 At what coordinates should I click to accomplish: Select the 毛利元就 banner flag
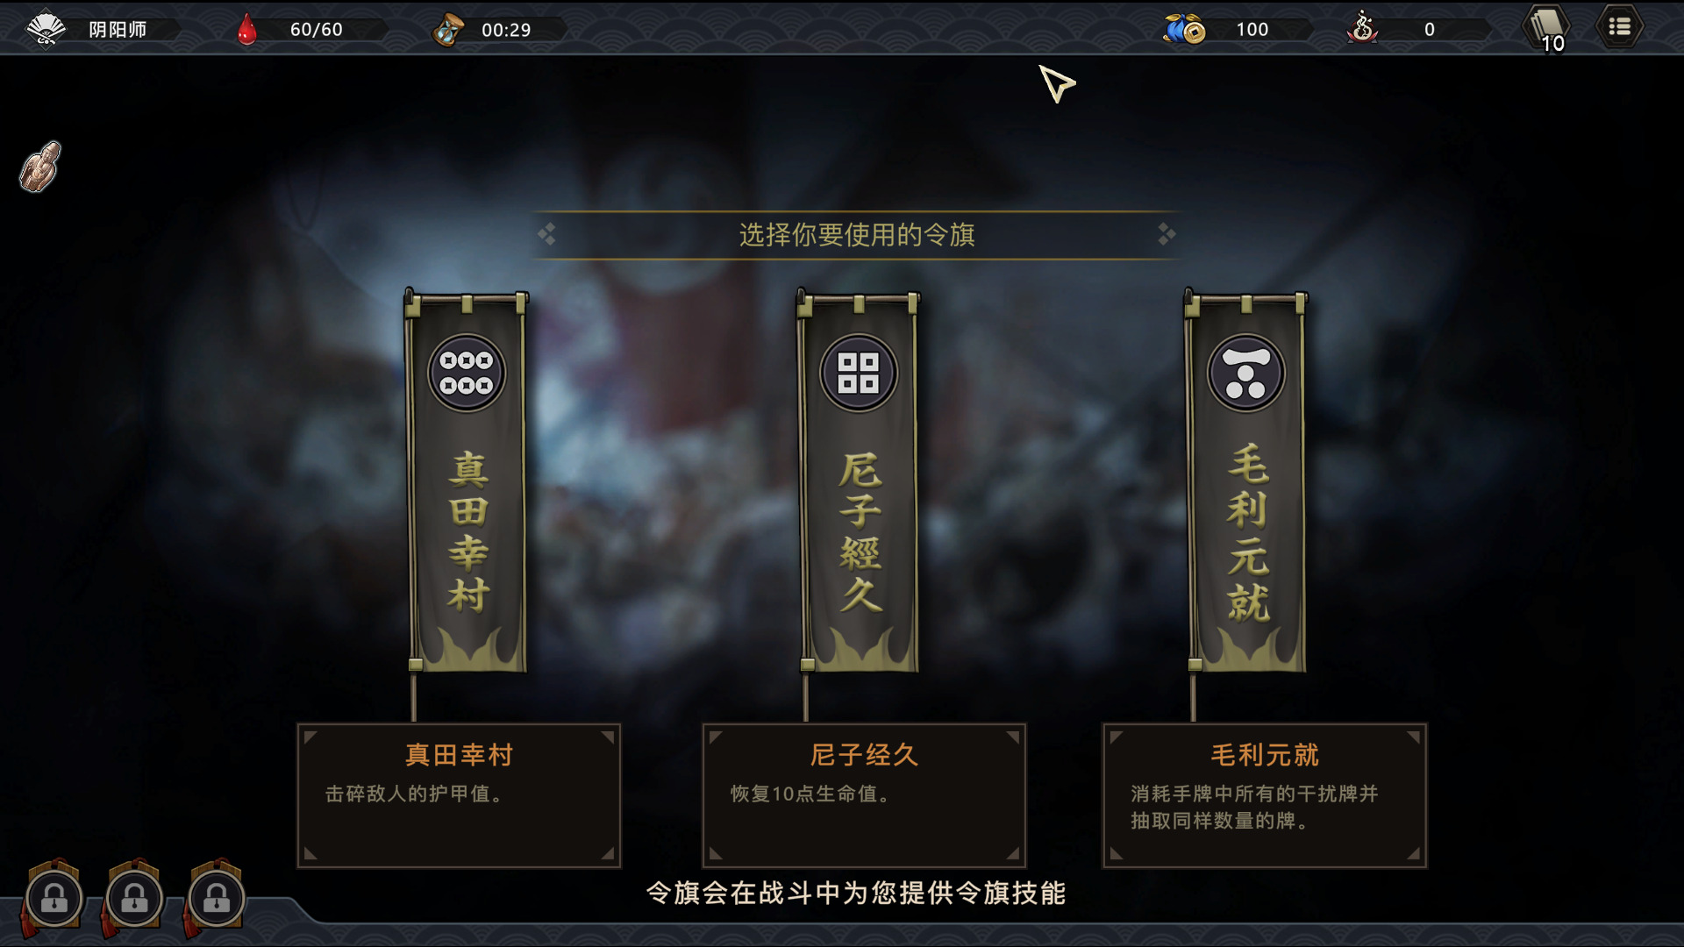tap(1246, 482)
